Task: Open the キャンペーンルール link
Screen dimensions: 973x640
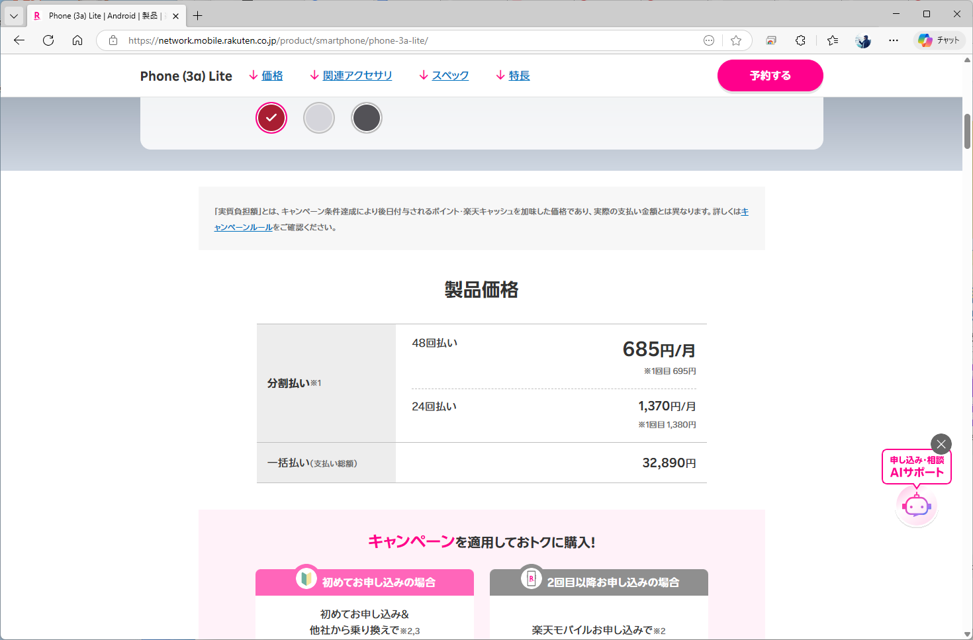Action: click(x=243, y=227)
